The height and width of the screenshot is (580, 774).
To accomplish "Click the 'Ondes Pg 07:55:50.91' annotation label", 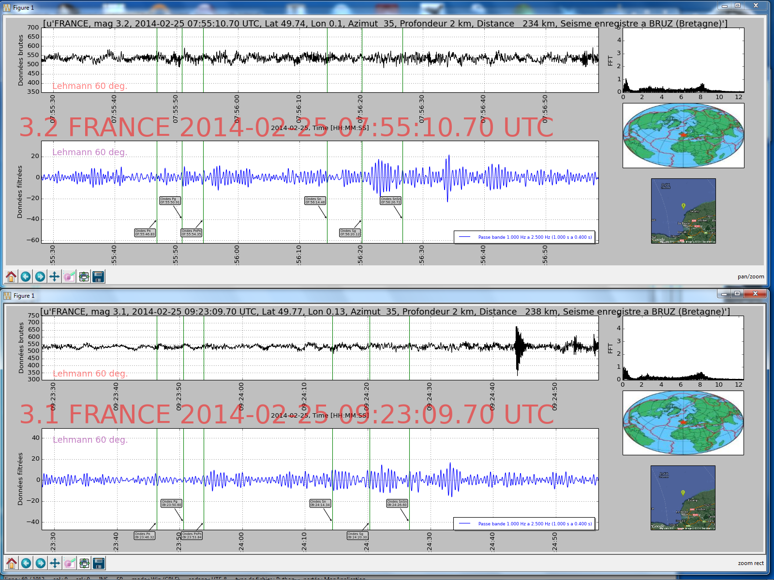I will coord(170,201).
